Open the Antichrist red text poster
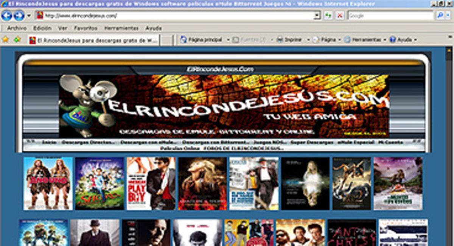This screenshot has width=454, height=246. [x=352, y=232]
